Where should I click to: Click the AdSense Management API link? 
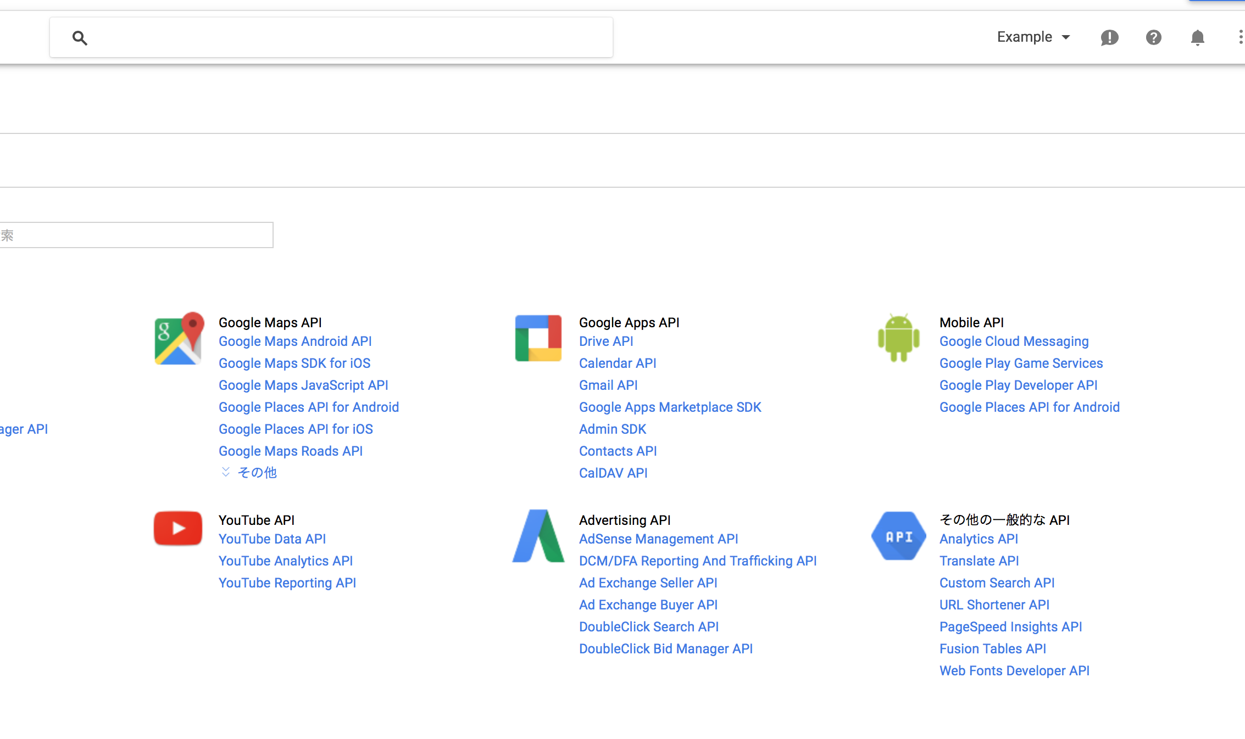pos(658,539)
